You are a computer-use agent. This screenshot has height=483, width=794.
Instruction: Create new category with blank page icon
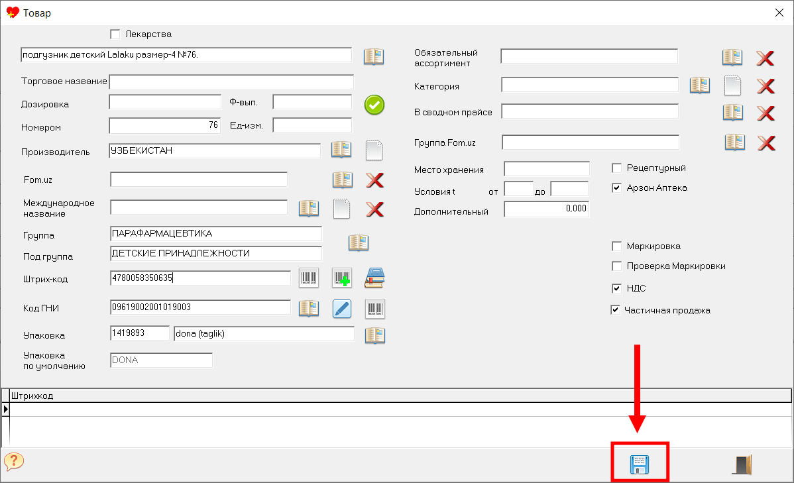click(x=733, y=85)
